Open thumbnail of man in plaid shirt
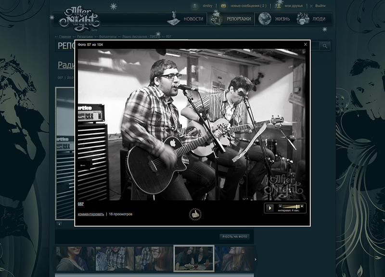The image size is (385, 277). [x=115, y=259]
